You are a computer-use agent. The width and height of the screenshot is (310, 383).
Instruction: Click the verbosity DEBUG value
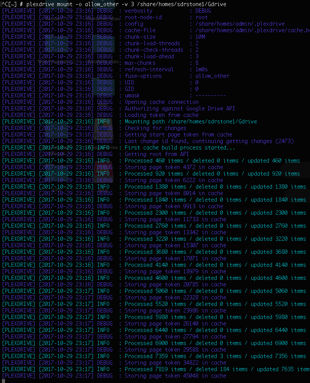coord(203,11)
